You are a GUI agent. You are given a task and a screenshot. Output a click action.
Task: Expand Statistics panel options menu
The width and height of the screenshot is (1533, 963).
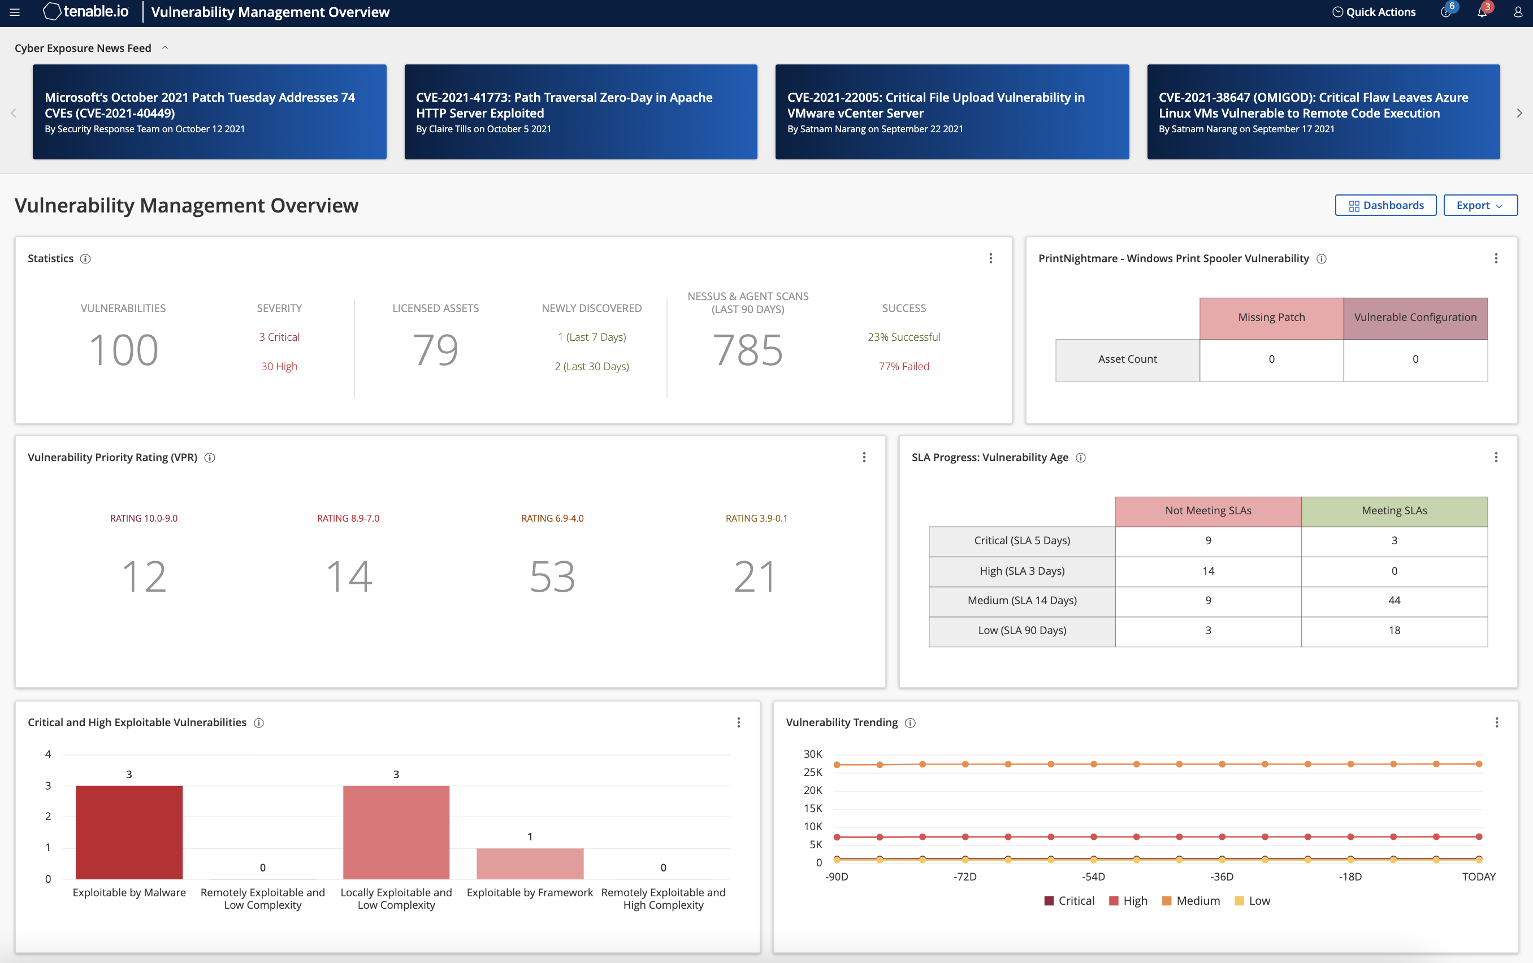(990, 258)
